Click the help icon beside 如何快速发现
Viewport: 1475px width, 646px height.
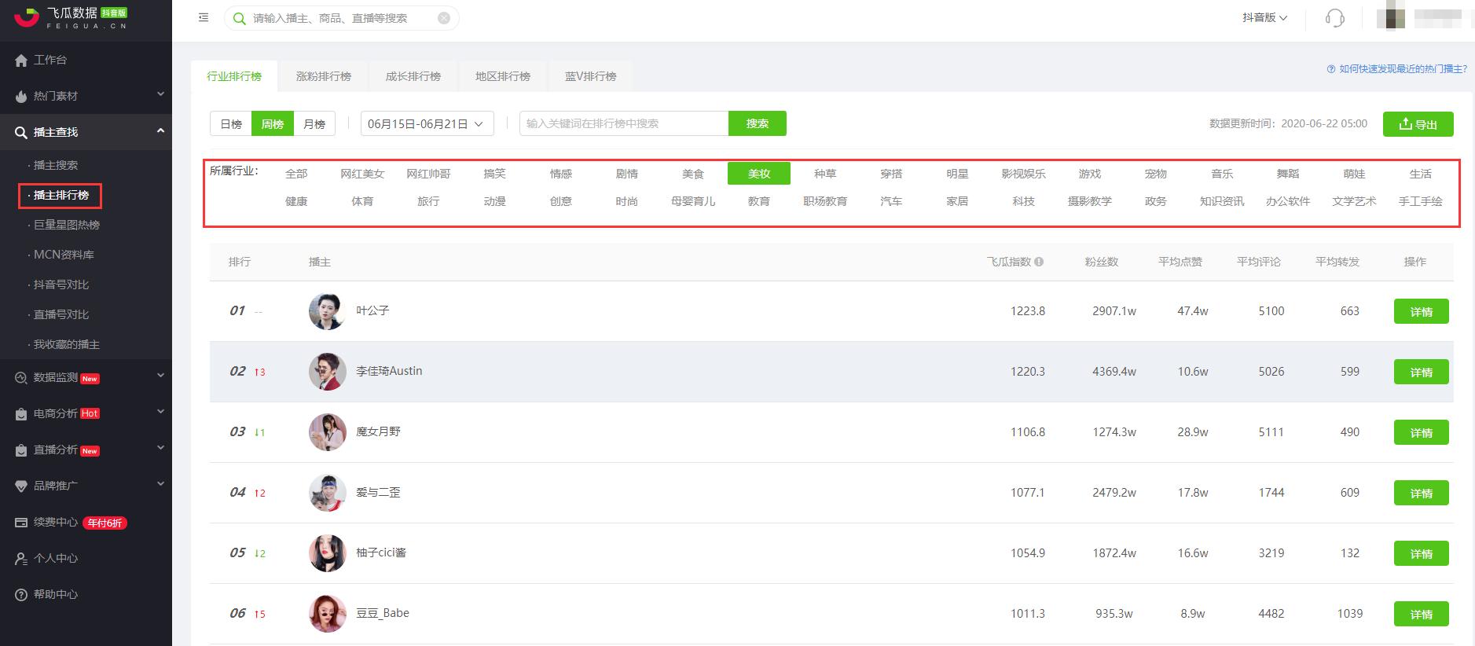coord(1331,69)
